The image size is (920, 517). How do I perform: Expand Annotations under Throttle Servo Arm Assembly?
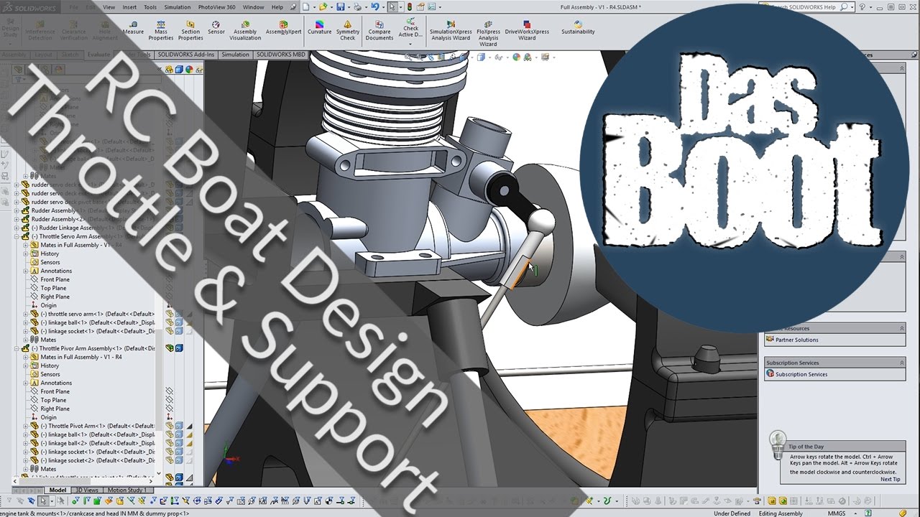(26, 271)
